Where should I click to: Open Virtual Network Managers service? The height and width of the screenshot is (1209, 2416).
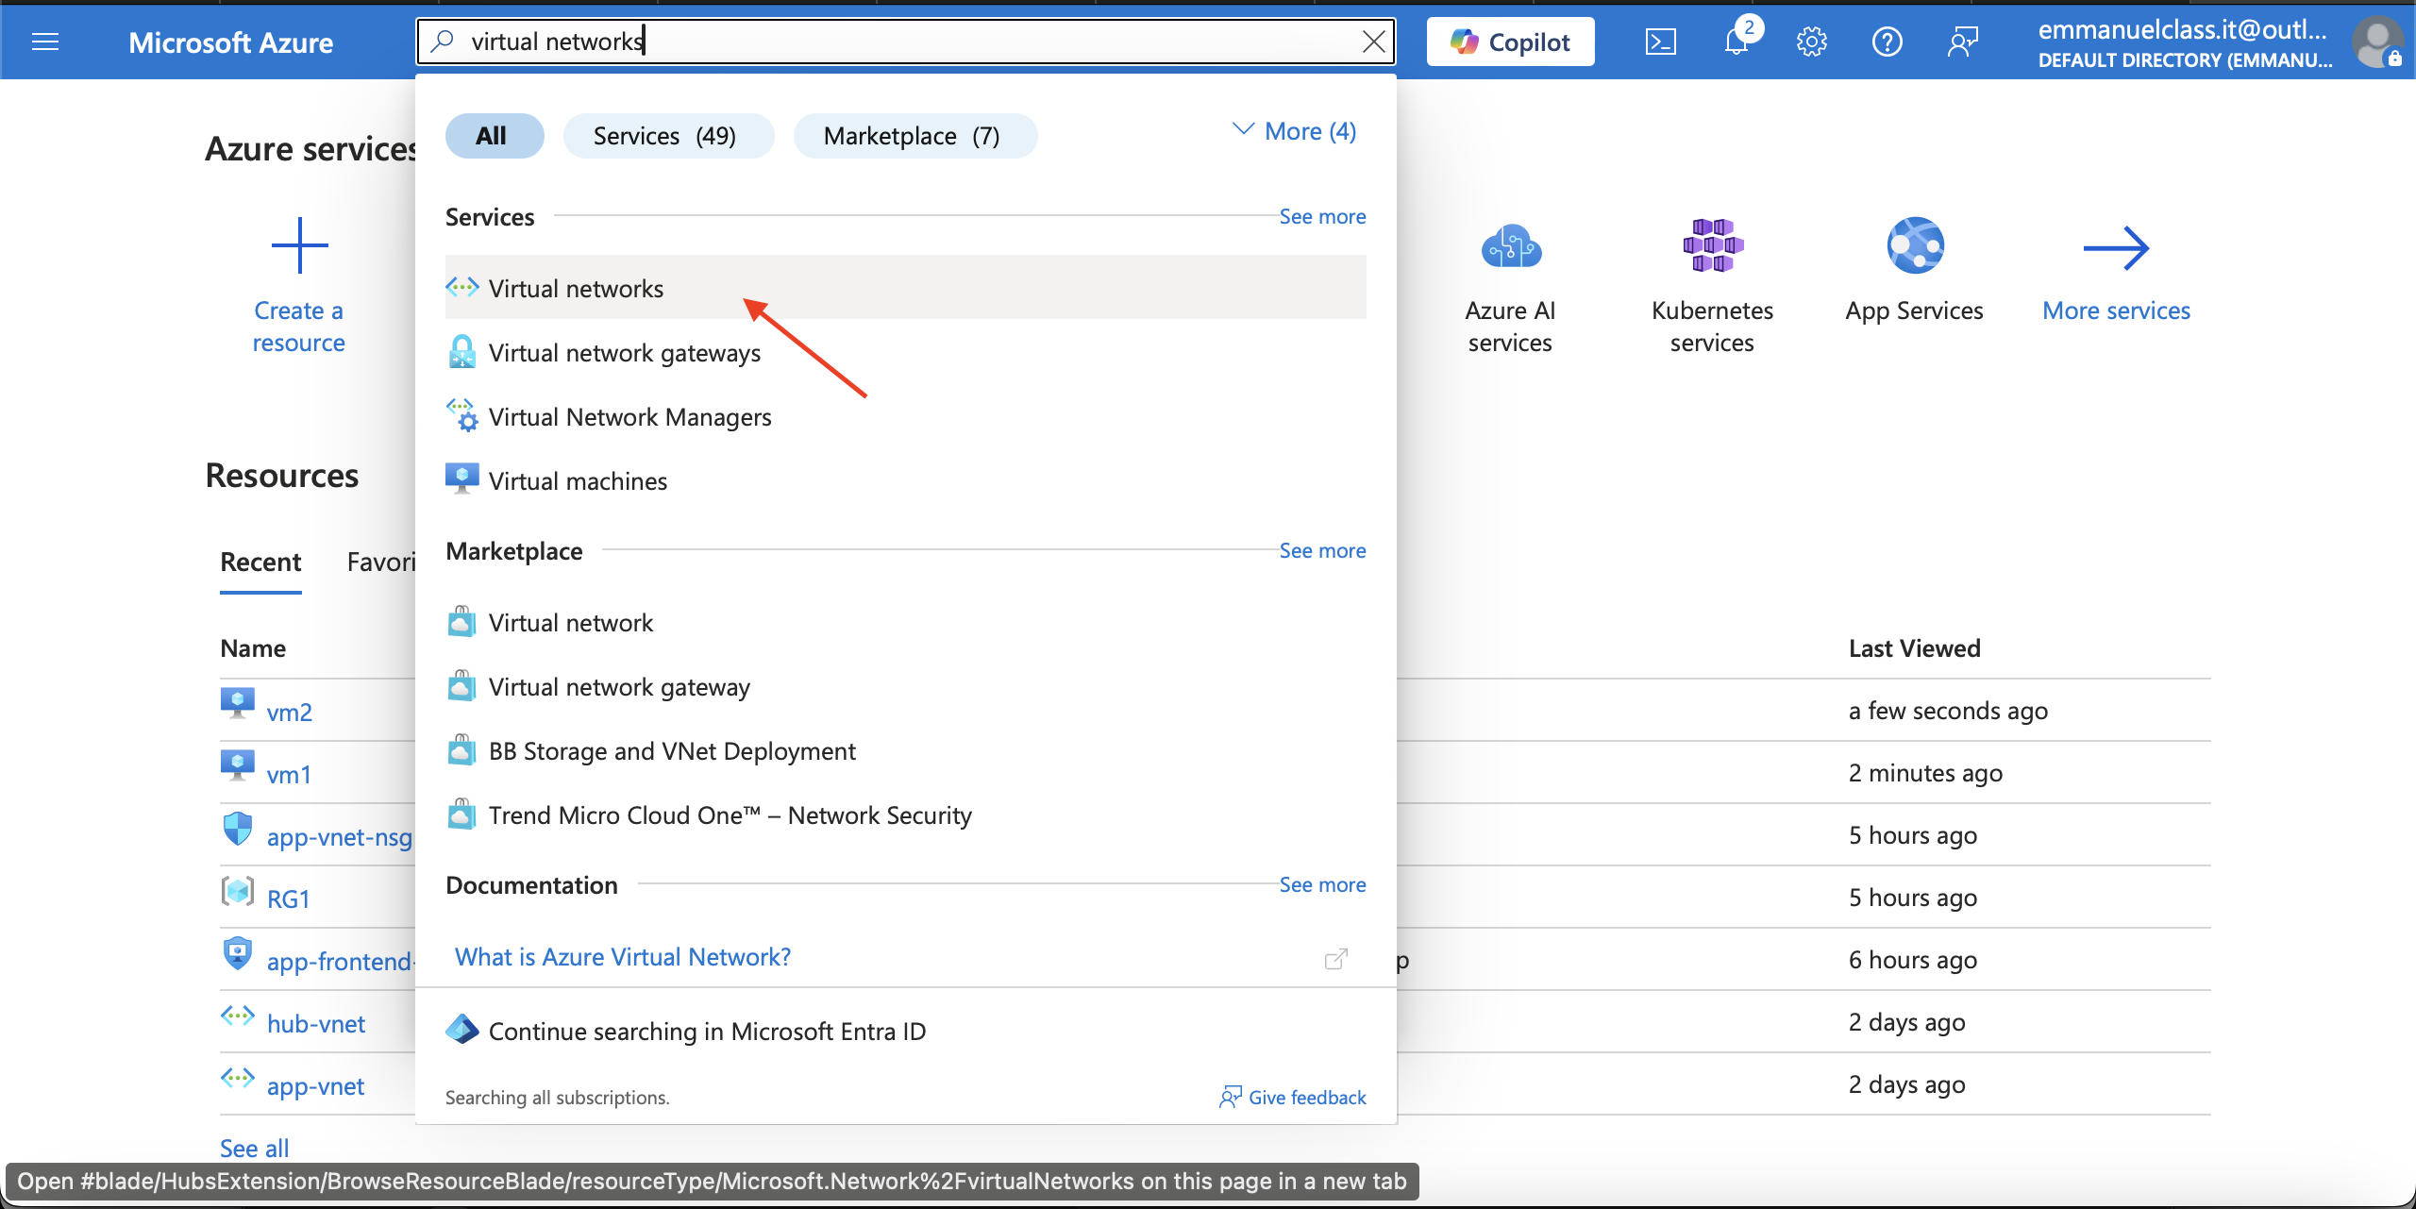coord(905,416)
